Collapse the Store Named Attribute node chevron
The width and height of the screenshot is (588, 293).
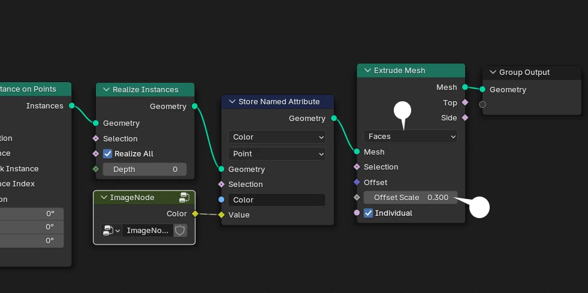(232, 101)
